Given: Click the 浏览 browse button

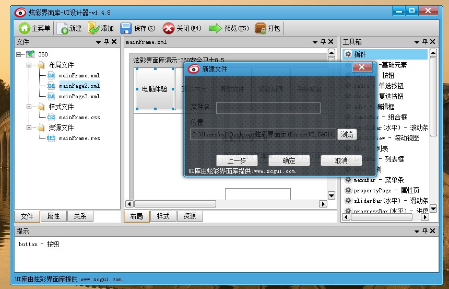Looking at the screenshot, I should (347, 134).
